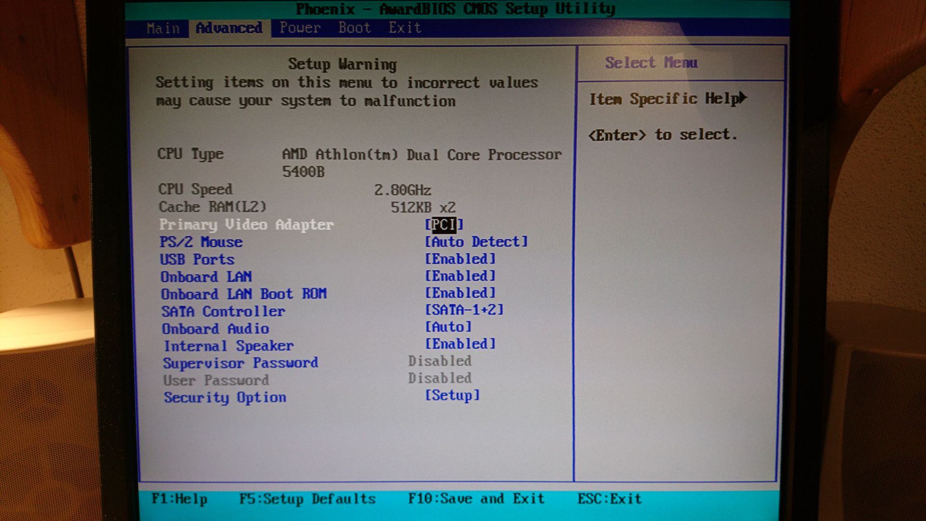Click the Item Specific Help arrow
926x521 pixels.
coord(743,98)
